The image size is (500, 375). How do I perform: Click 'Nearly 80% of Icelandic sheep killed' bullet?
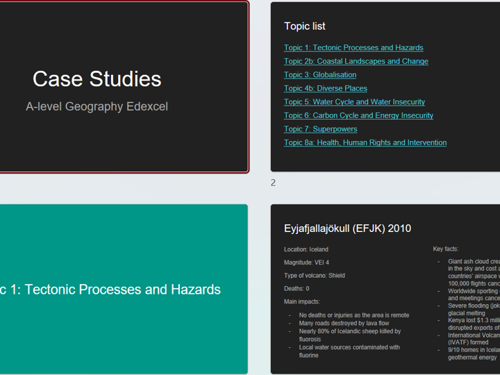point(349,335)
